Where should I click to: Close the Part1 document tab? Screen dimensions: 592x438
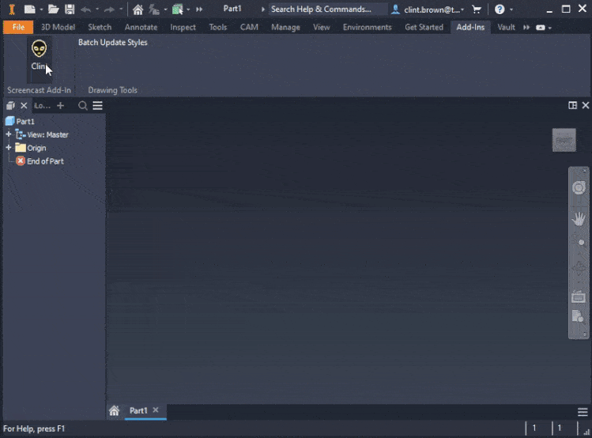click(x=156, y=410)
